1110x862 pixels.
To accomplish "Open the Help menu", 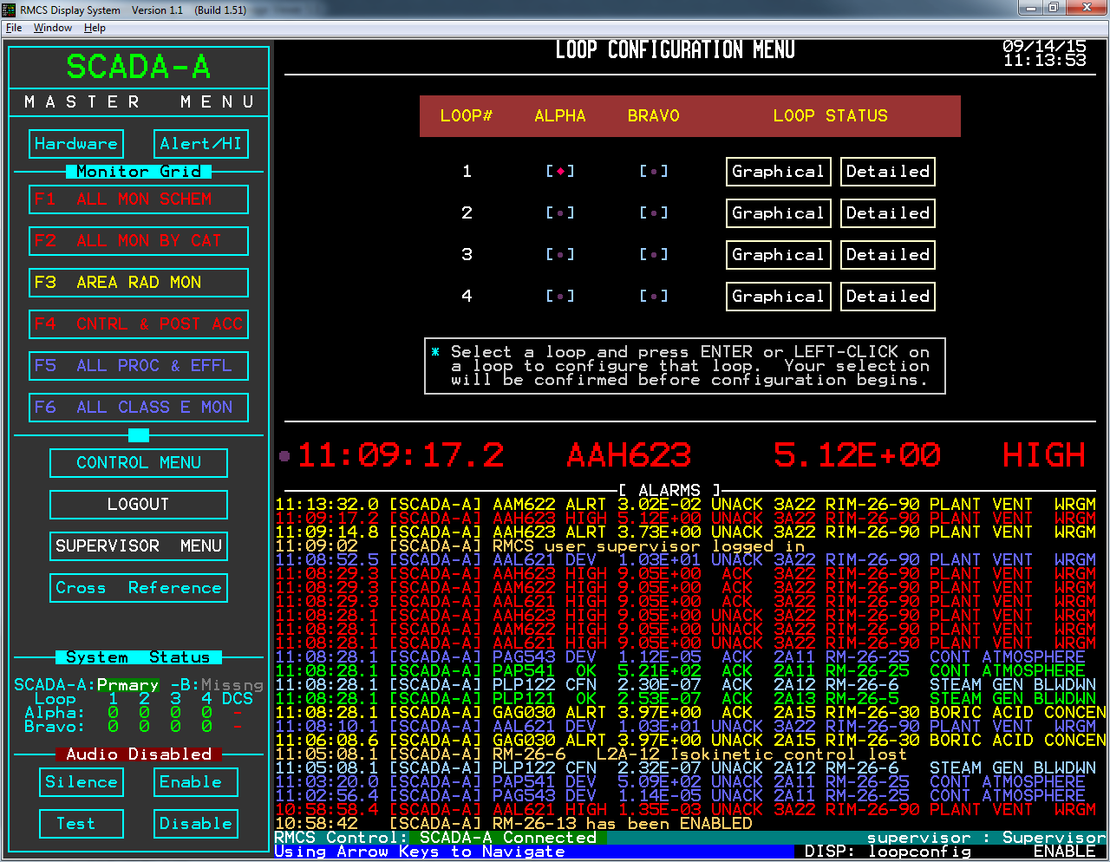I will 95,28.
